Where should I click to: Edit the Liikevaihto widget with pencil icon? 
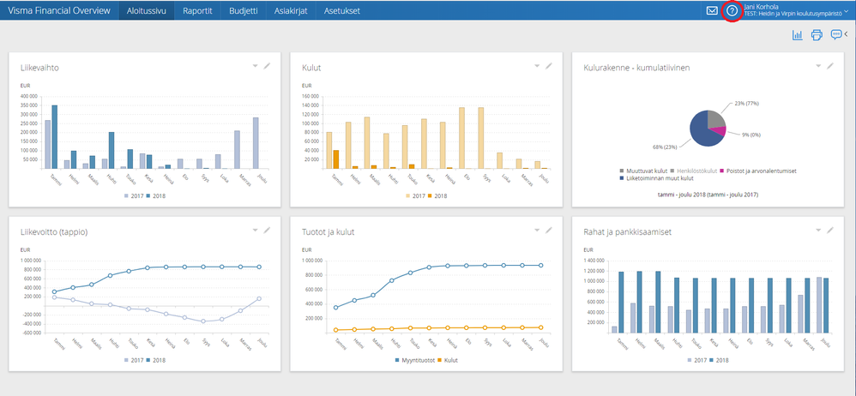point(267,66)
